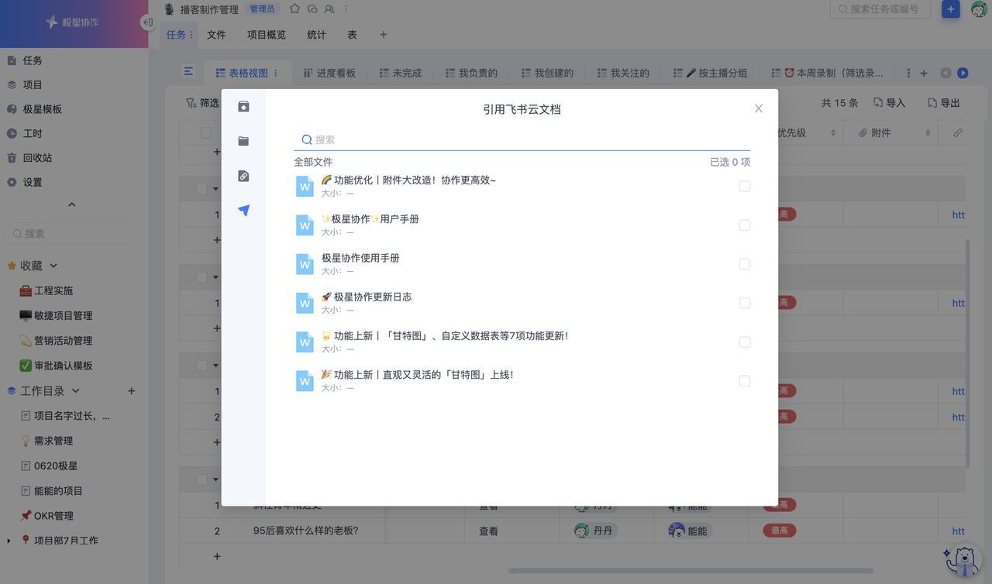The width and height of the screenshot is (992, 584).
Task: Focus the 搜索任务或编号 search box
Action: 881,9
